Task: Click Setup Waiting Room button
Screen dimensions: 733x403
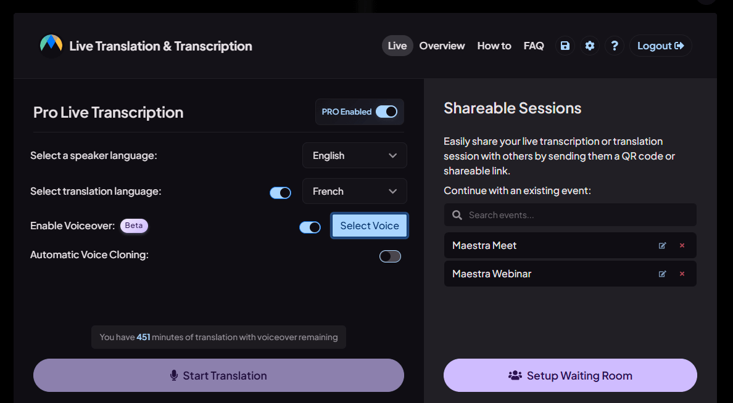Action: click(570, 375)
